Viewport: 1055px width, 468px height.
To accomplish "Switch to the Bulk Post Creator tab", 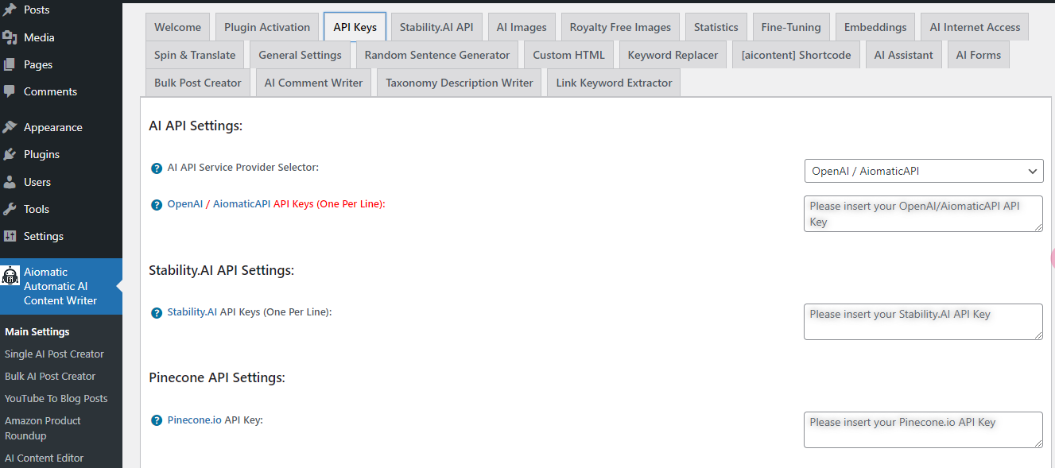I will point(197,82).
